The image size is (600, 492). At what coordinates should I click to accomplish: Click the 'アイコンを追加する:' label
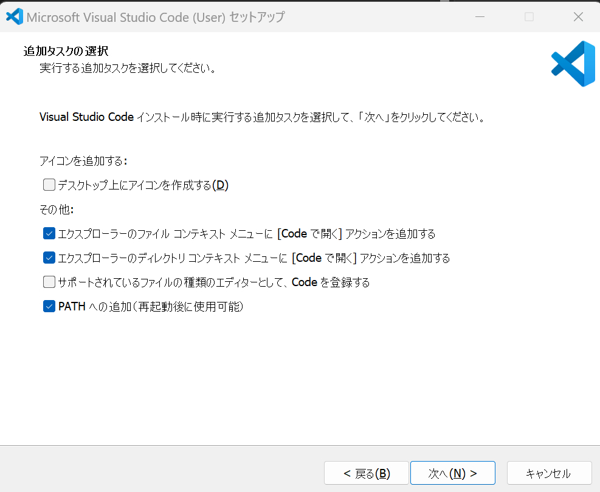(x=83, y=161)
